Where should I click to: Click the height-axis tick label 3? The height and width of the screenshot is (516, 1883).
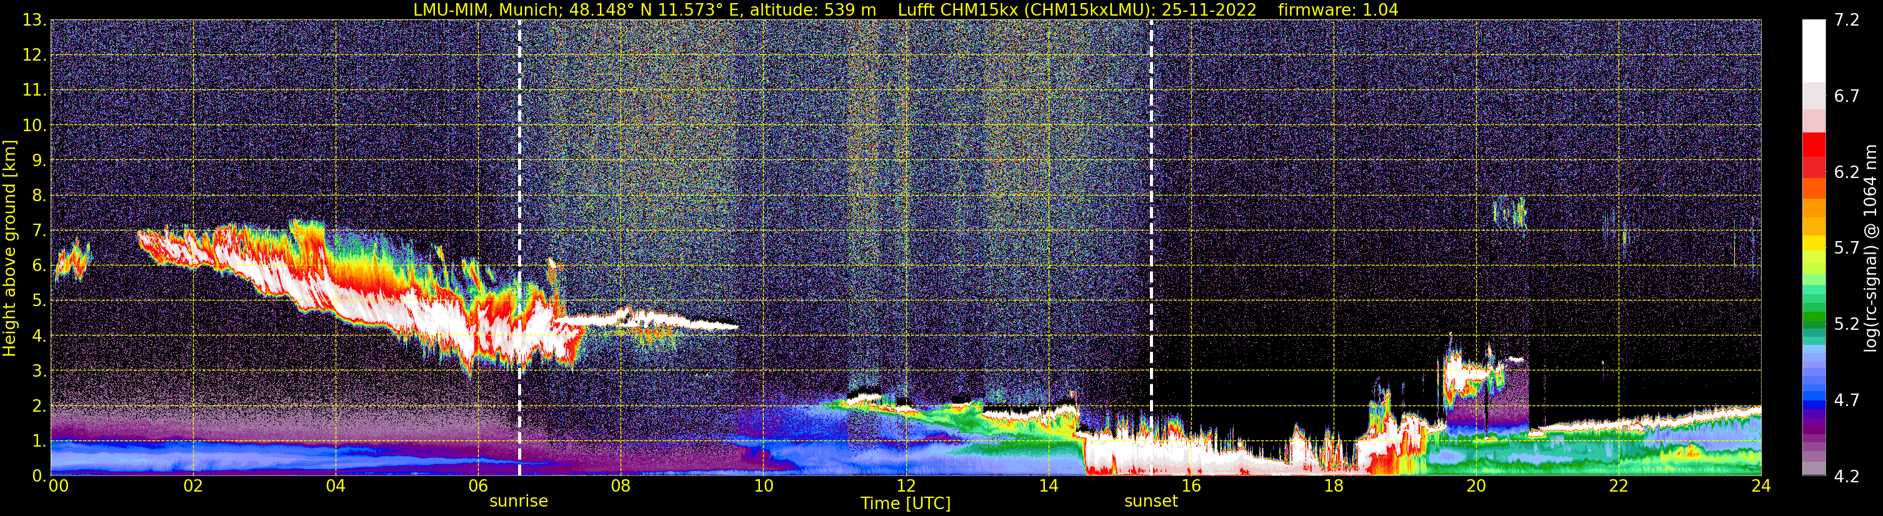click(x=38, y=371)
